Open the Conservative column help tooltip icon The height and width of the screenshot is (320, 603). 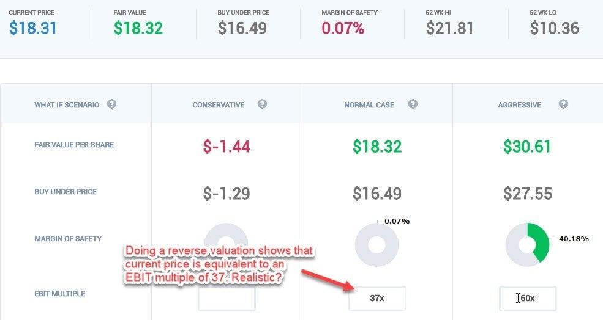(x=262, y=104)
